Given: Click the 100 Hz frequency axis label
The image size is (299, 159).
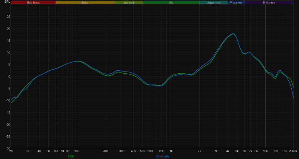Looking at the screenshot, I should (x=77, y=151).
